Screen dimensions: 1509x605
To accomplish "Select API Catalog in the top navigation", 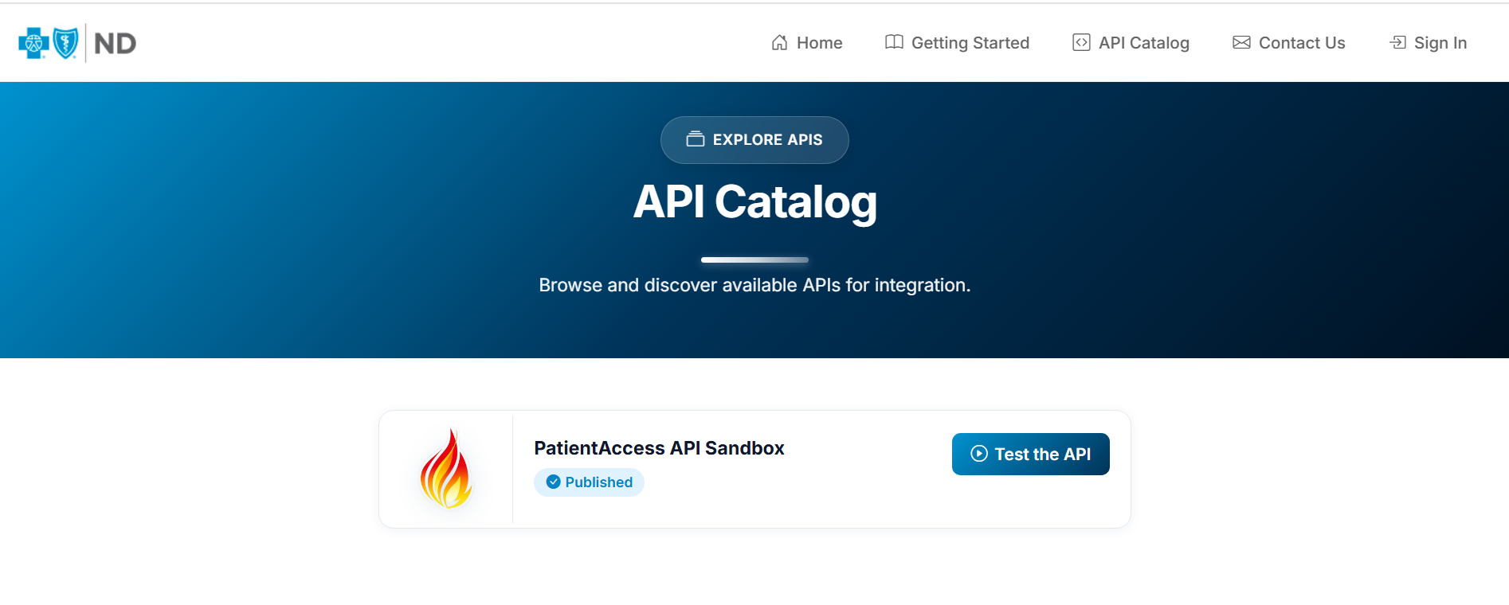I will click(x=1143, y=43).
